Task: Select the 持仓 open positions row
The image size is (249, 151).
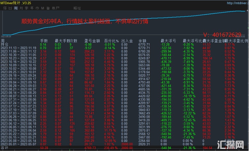Action: tap(4, 44)
